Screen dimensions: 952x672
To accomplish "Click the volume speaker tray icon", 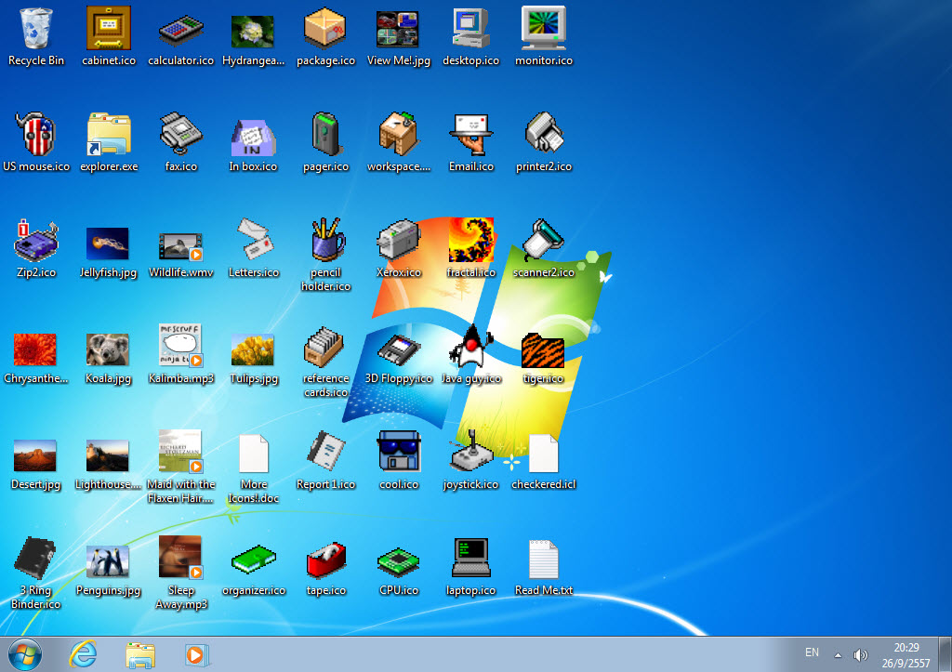I will click(x=860, y=654).
